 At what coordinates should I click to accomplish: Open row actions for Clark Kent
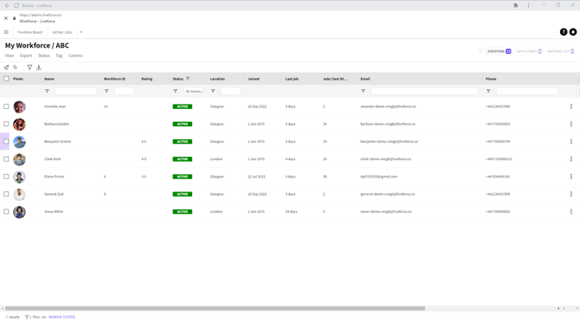click(571, 159)
